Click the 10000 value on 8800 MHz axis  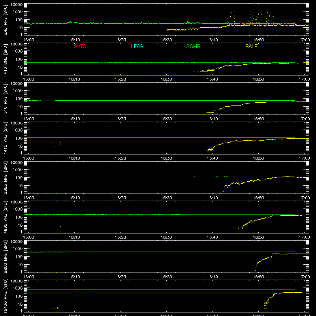[17, 242]
